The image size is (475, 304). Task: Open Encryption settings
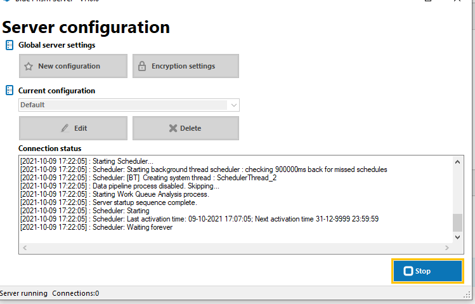coord(186,66)
